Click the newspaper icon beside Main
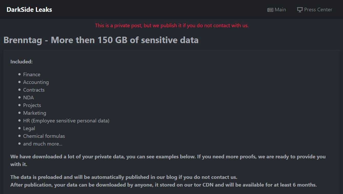This screenshot has height=194, width=343. point(270,10)
